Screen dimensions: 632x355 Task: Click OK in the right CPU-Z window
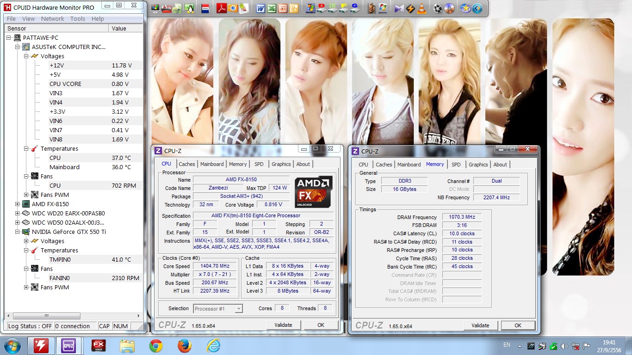[x=518, y=325]
